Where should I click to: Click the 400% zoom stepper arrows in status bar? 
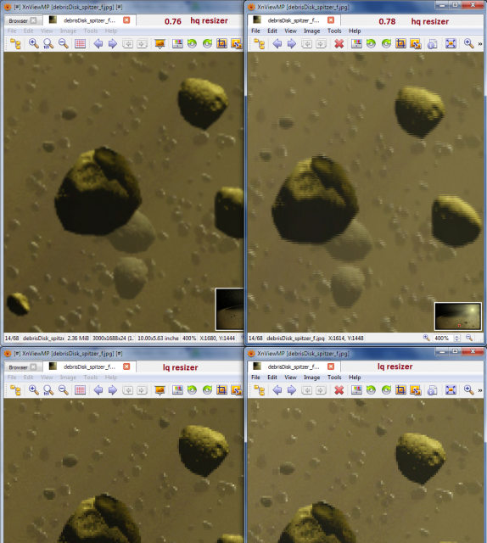(x=456, y=338)
